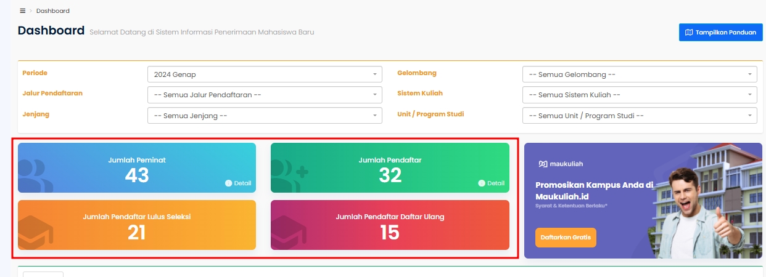Expand the Unit / Program Studi dropdown

point(639,115)
